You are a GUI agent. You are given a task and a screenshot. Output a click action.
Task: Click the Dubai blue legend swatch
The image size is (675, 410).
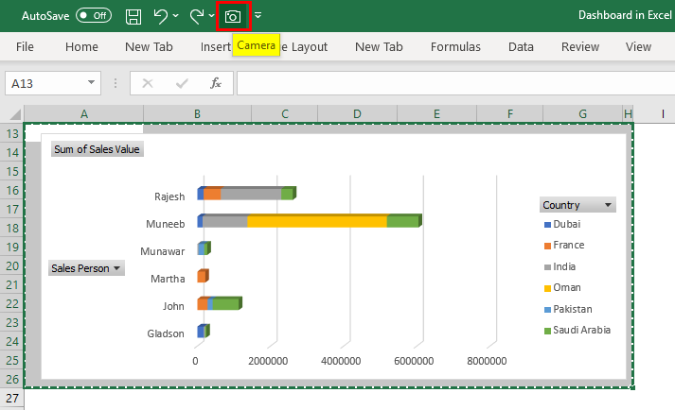[x=547, y=225]
